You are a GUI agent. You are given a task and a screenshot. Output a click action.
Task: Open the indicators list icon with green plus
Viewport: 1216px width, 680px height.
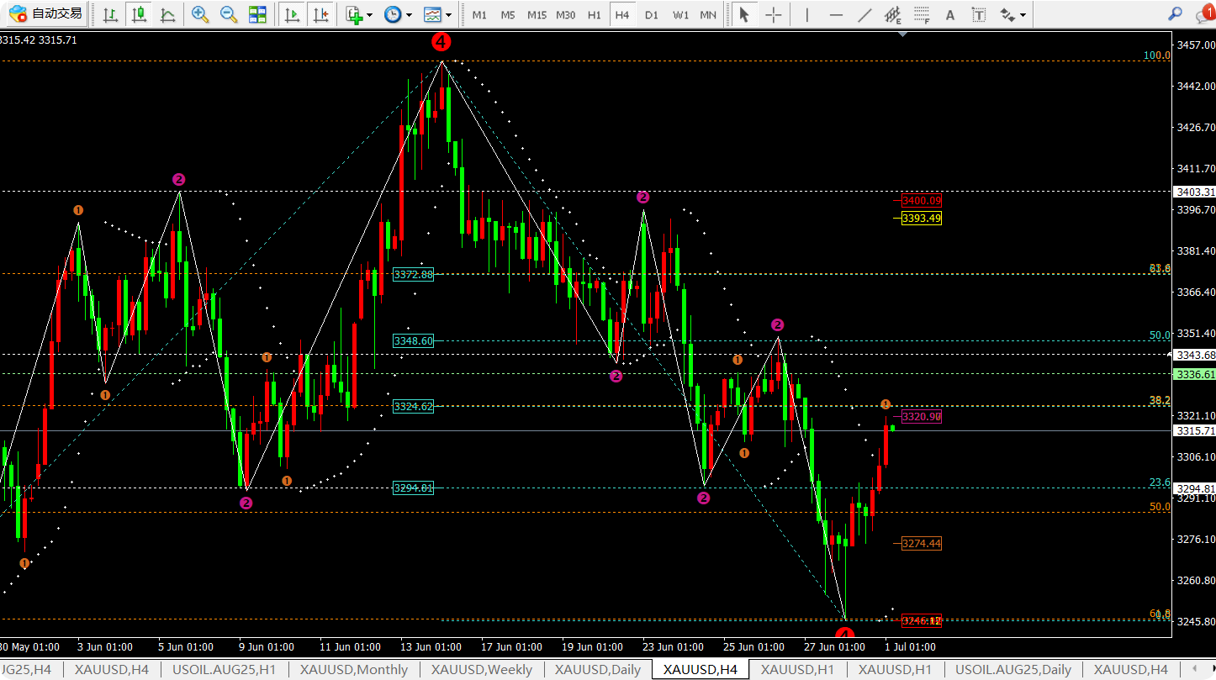[x=354, y=14]
